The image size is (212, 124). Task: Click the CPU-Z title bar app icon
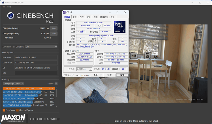click(x=65, y=12)
